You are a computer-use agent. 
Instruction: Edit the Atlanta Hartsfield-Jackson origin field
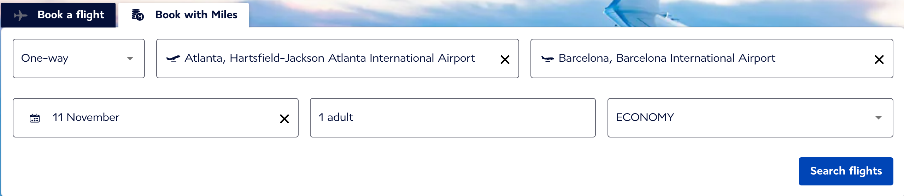pos(337,59)
